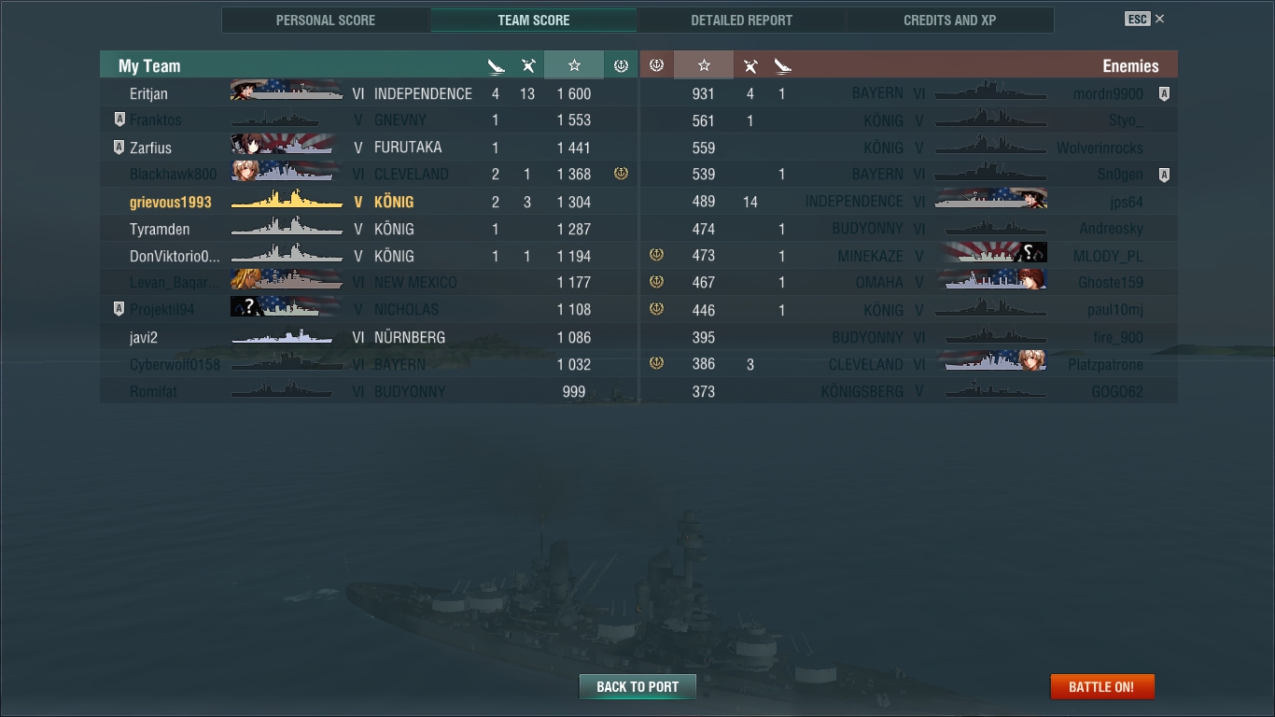Sort Enemies by aircraft shot down icon

click(x=750, y=65)
